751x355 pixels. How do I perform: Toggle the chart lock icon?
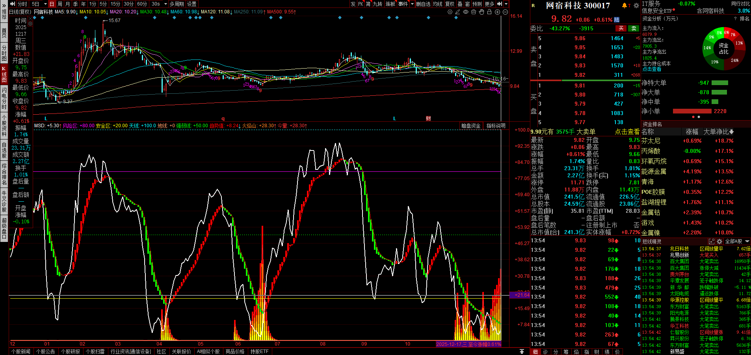[x=489, y=12]
